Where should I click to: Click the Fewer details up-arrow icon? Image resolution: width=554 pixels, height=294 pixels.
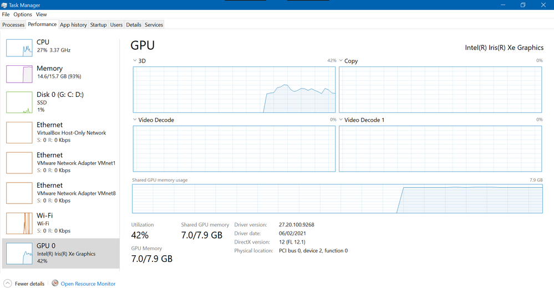pos(7,283)
